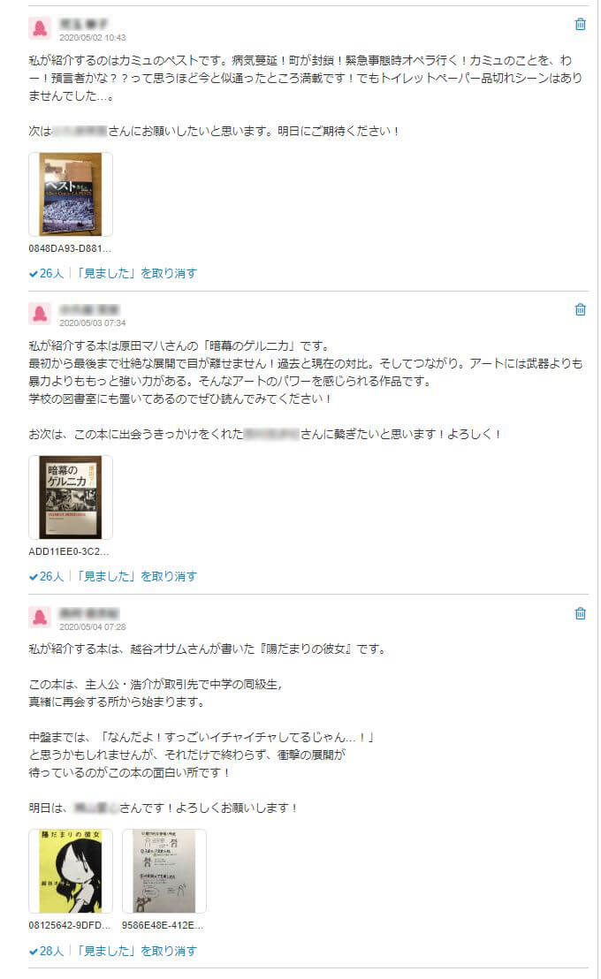Undo 「見ました」 on the ペスト post
This screenshot has width=601, height=979.
[136, 274]
